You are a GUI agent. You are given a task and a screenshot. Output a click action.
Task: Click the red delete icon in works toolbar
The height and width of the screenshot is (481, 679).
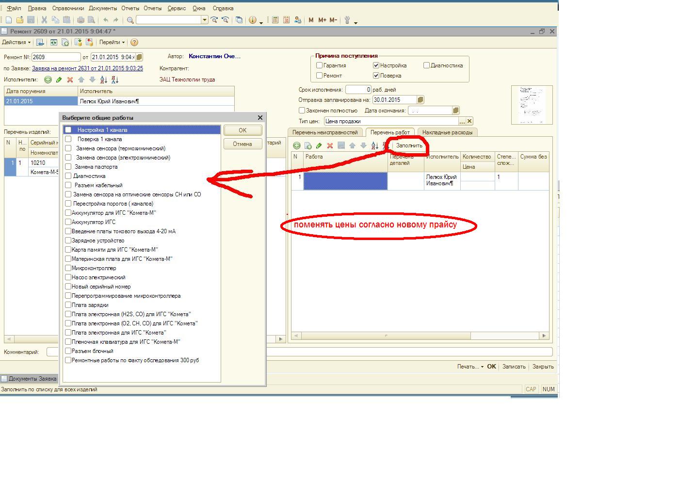click(330, 145)
